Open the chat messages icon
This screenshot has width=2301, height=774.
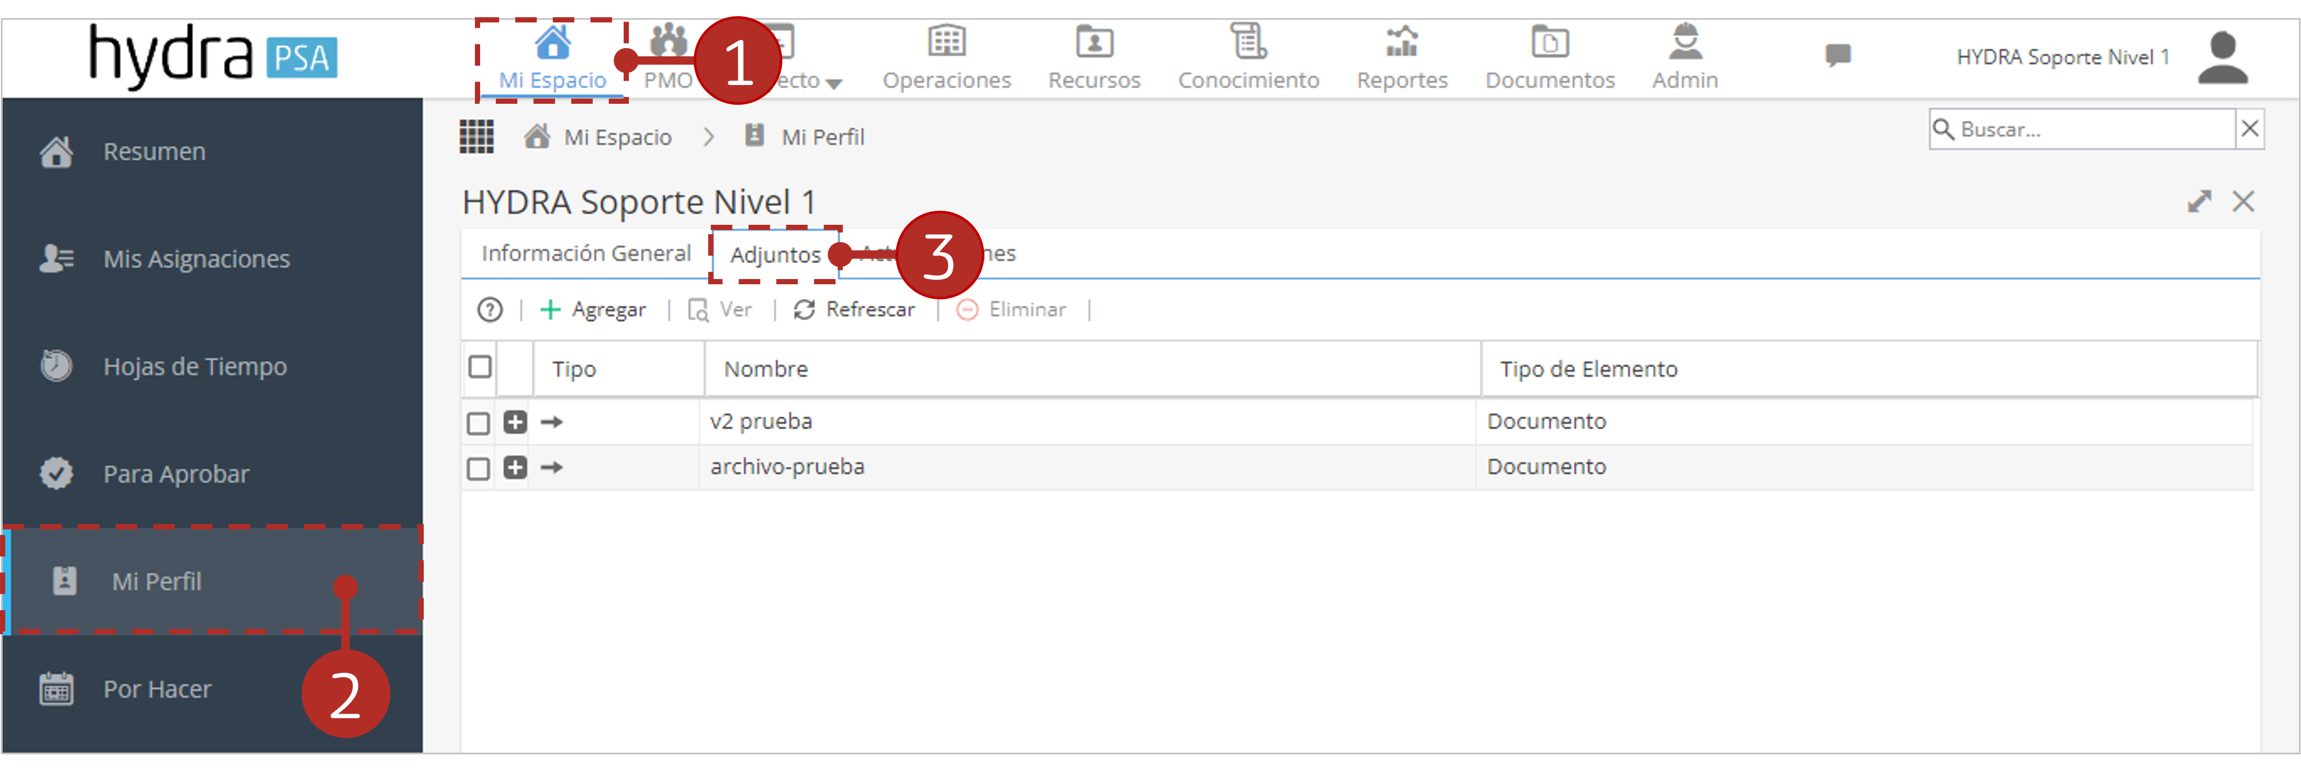point(1838,55)
